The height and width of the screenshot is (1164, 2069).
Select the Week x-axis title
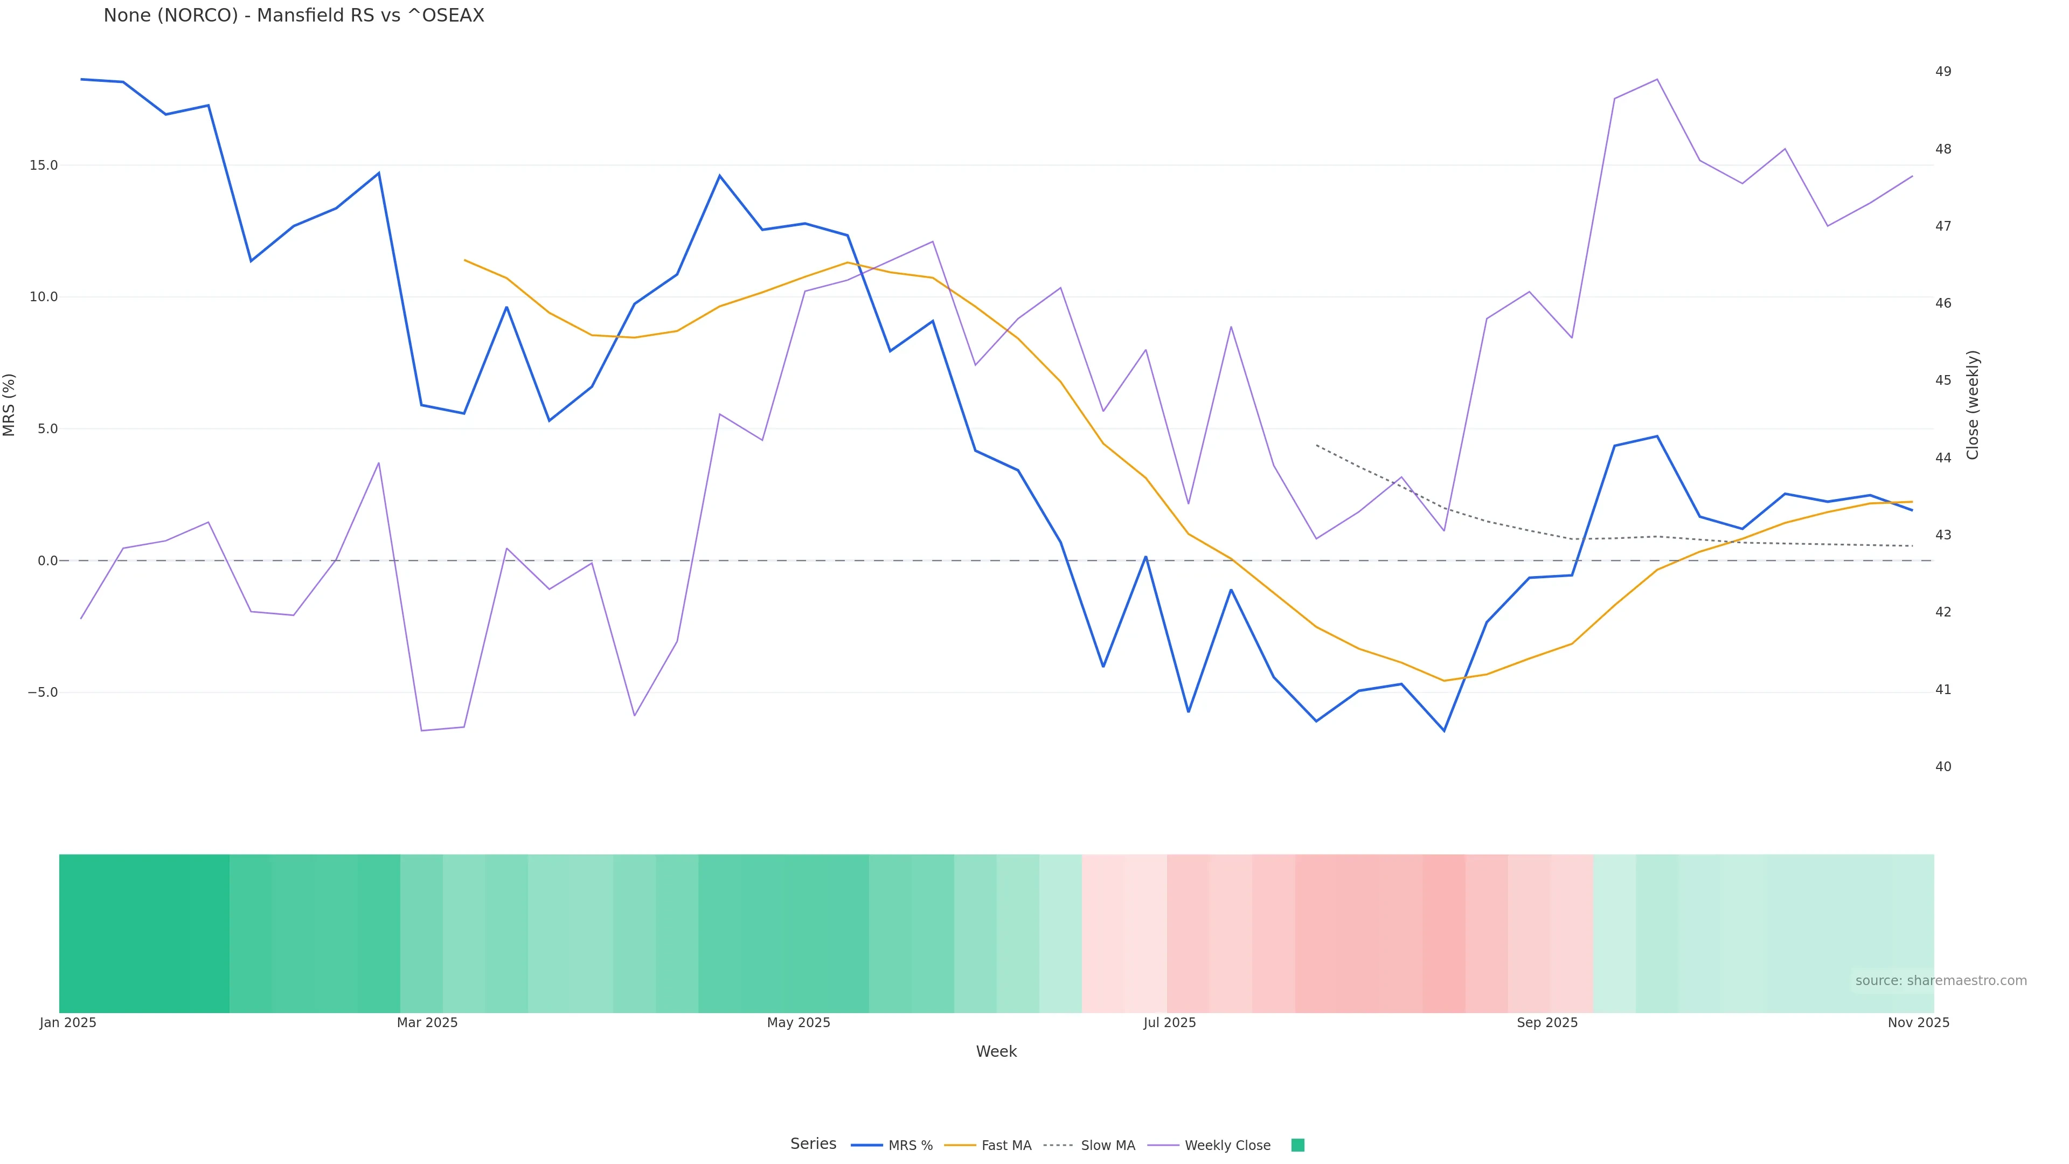point(996,1051)
